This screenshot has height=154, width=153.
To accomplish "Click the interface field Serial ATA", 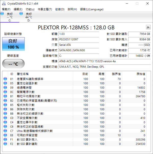I will pos(79,45).
